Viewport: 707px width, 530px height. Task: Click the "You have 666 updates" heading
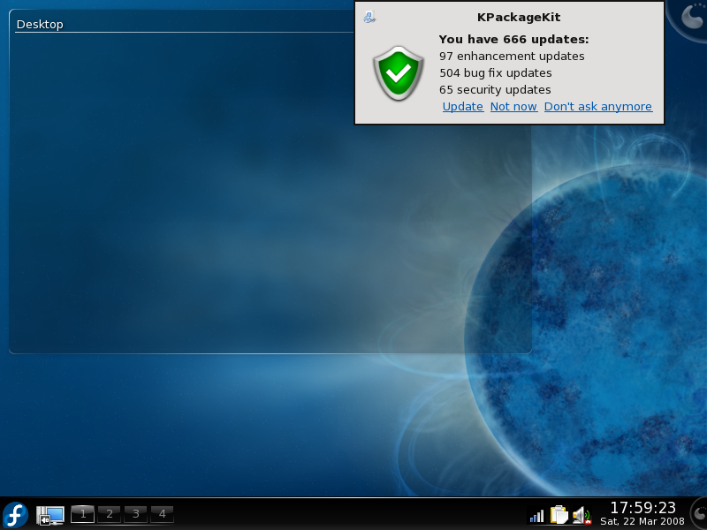point(513,40)
